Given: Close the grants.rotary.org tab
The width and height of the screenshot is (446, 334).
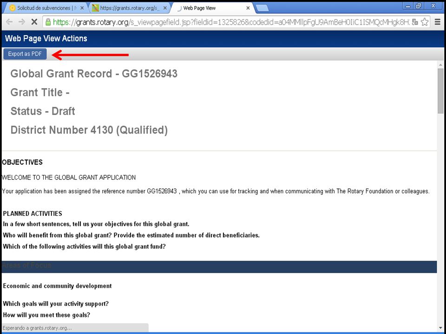Looking at the screenshot, I should point(165,8).
